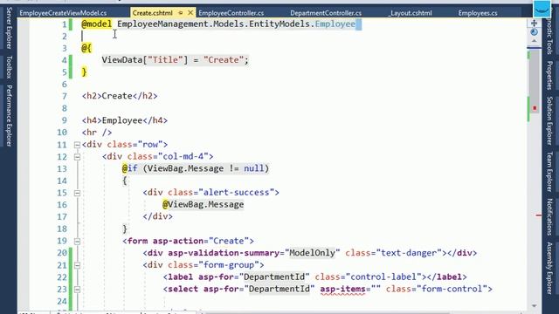The image size is (559, 314).
Task: Open the Assembly Explorer side panel
Action: [x=549, y=268]
